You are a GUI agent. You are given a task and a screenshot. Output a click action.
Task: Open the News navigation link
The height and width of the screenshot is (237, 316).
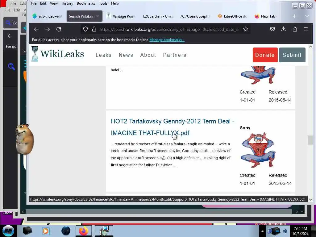point(126,55)
